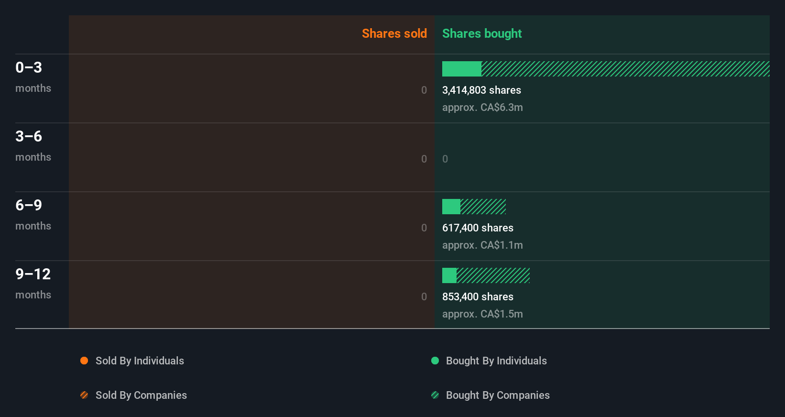The image size is (785, 417).
Task: Click solid green bar in 9–12 months row
Action: coord(449,275)
